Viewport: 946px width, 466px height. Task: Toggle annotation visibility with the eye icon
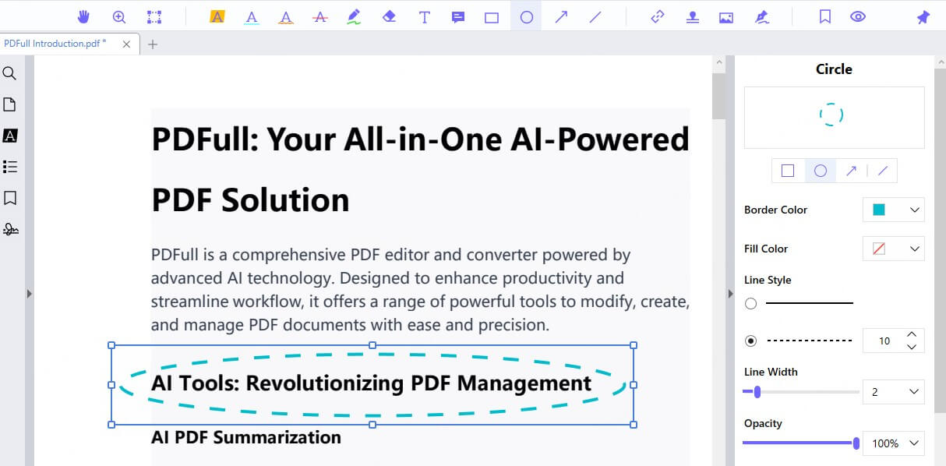pyautogui.click(x=857, y=16)
